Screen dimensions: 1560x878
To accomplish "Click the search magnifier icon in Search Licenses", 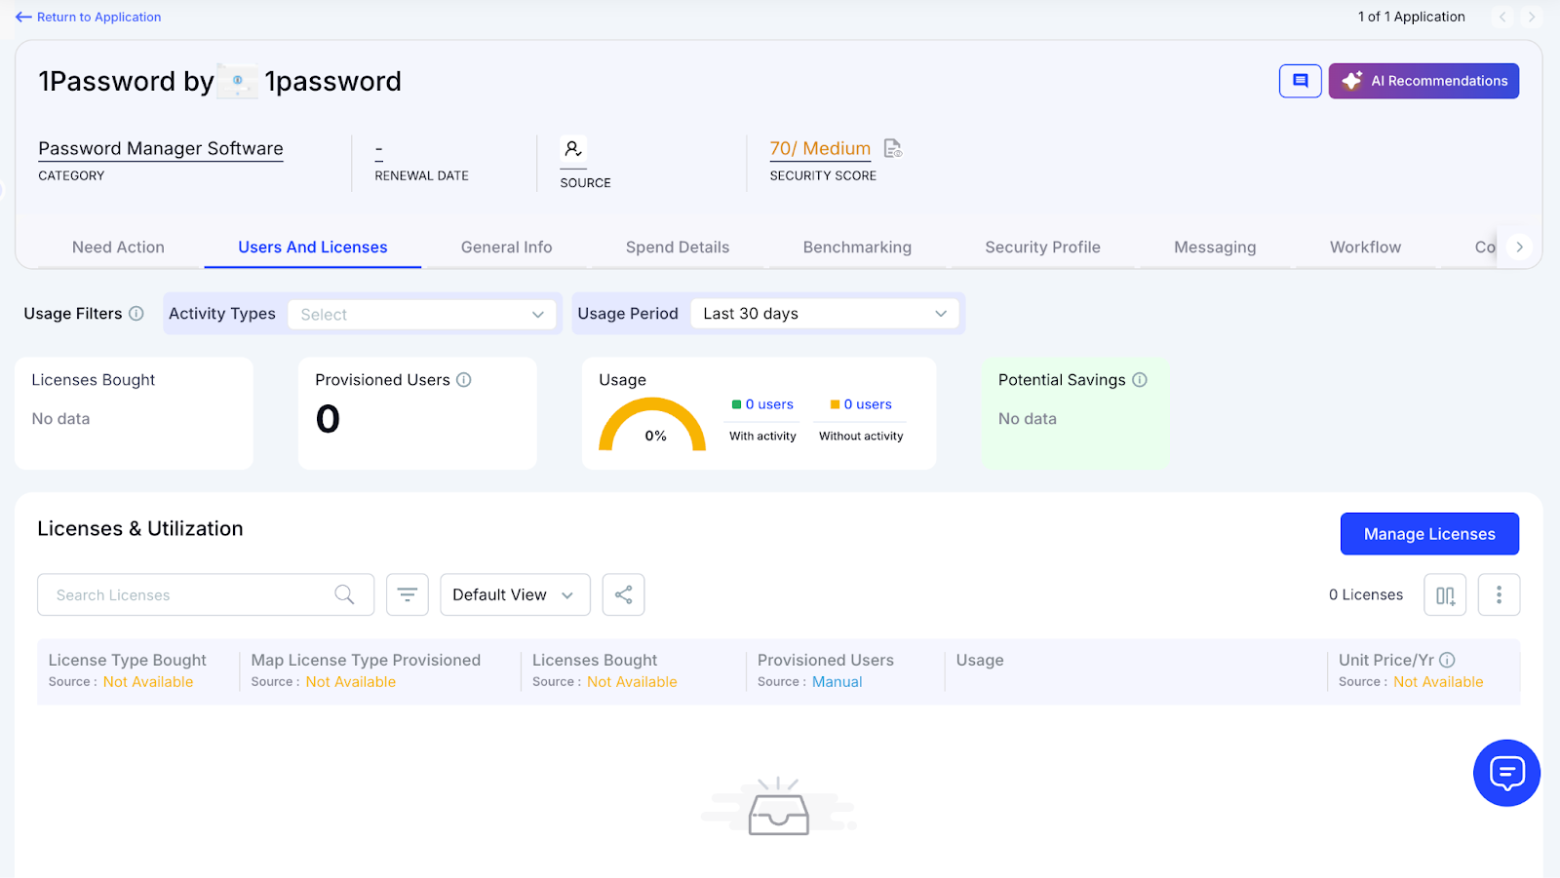I will tap(344, 594).
